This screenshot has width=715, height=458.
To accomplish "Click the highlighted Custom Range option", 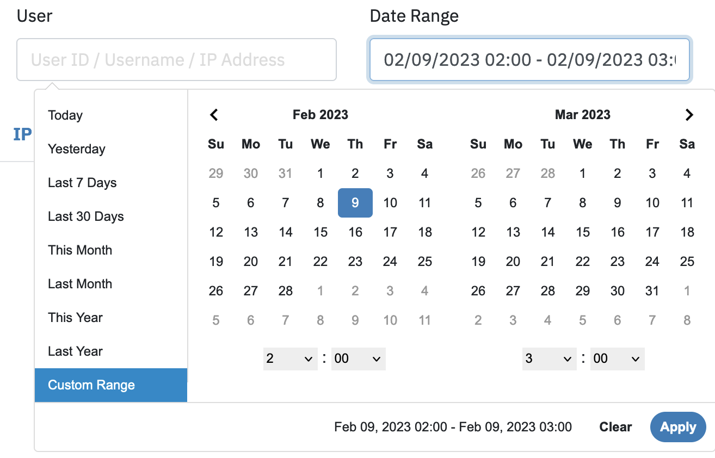I will pyautogui.click(x=91, y=385).
